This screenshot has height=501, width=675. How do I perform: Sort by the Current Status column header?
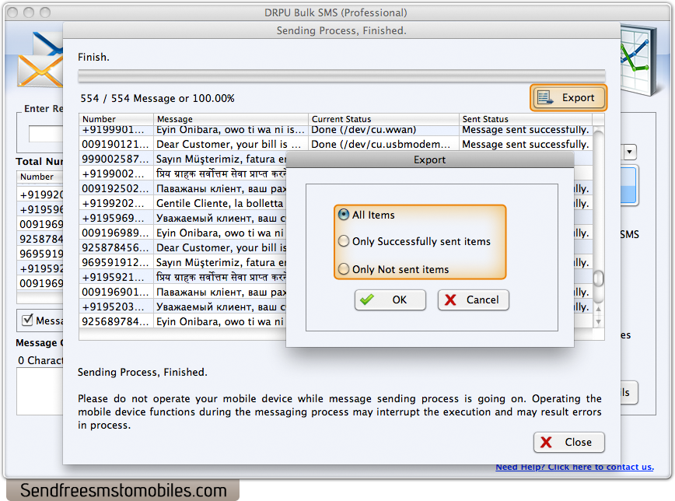tap(383, 119)
